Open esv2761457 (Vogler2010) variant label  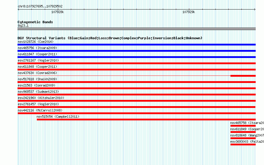pyautogui.click(x=38, y=104)
